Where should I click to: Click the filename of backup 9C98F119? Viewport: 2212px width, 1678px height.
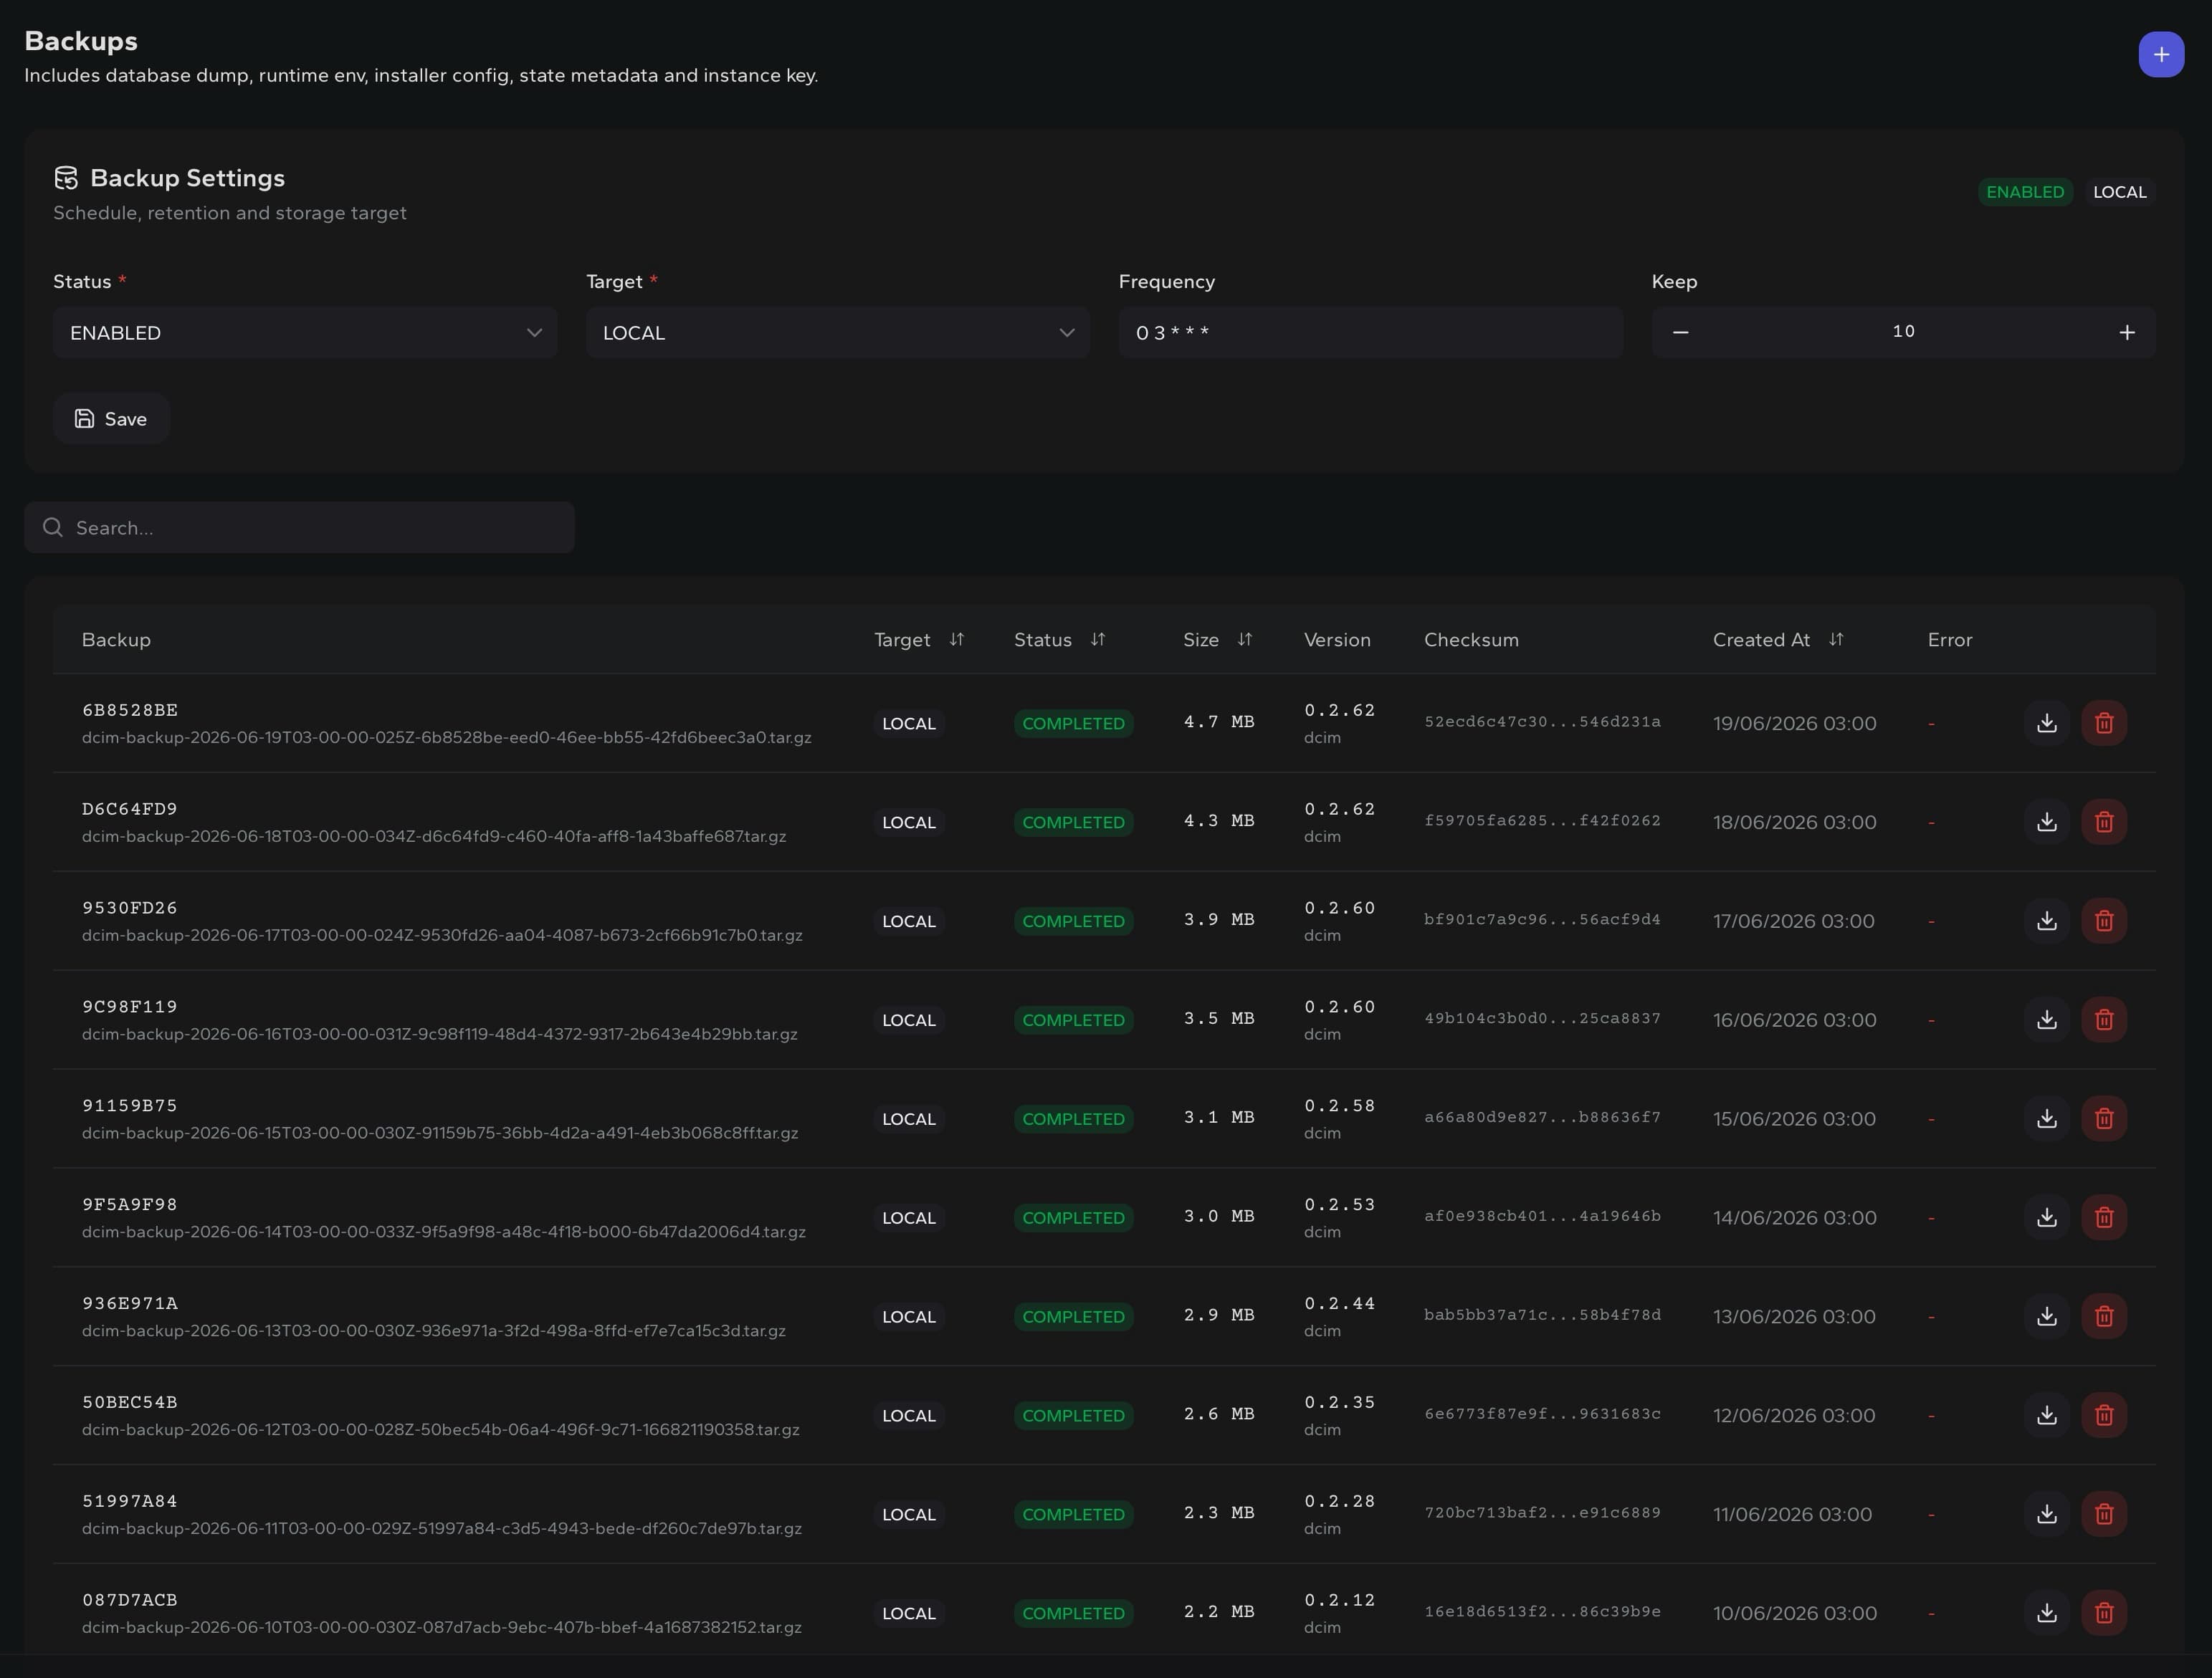(440, 1035)
